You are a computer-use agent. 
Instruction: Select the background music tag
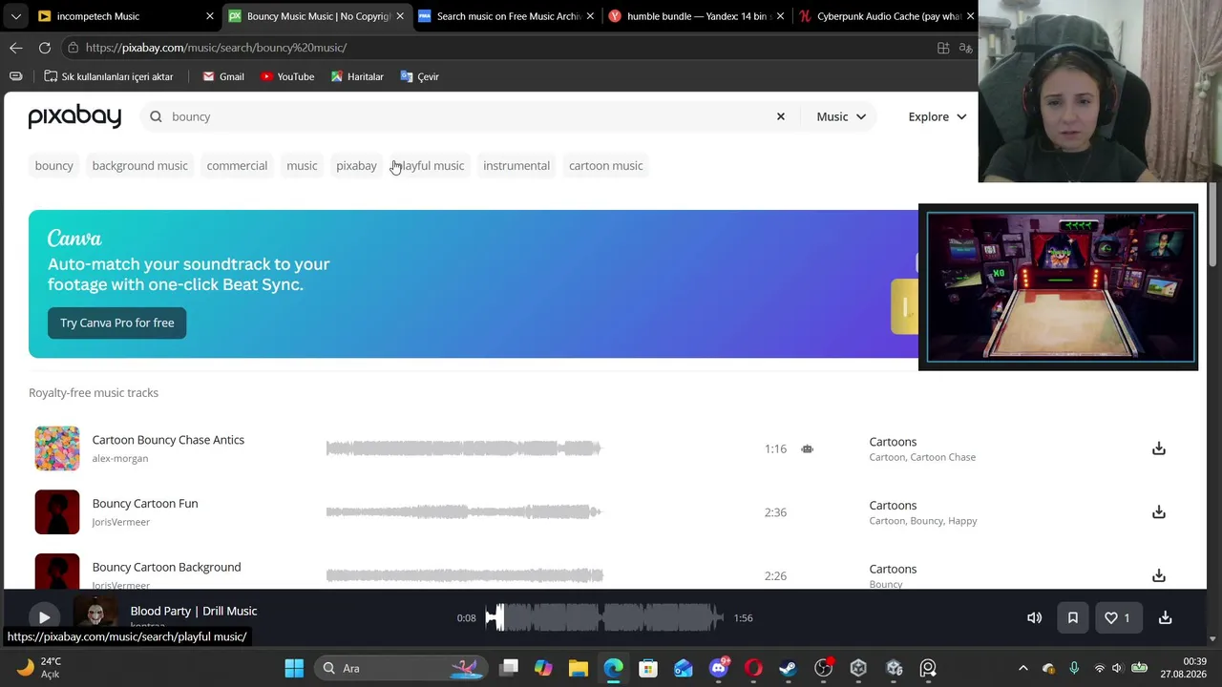click(139, 166)
